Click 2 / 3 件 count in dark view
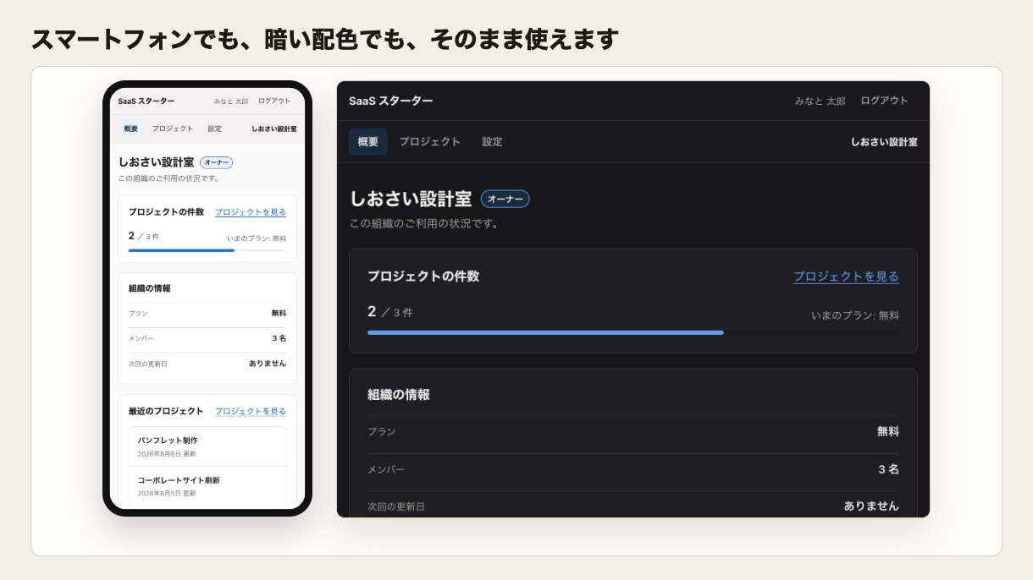The image size is (1033, 580). point(390,312)
